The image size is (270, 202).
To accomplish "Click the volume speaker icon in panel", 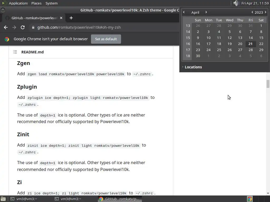I will (236, 3).
